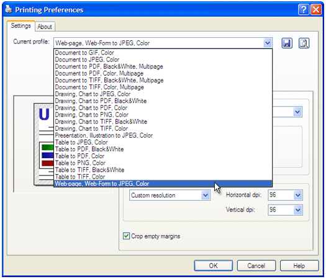This screenshot has height=279, width=326.
Task: Select Presentation, Illustration to JPEG, Color
Action: tap(163, 135)
